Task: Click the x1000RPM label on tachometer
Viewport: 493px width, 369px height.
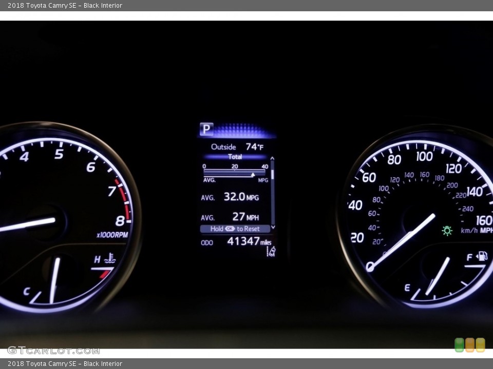Action: (x=112, y=235)
